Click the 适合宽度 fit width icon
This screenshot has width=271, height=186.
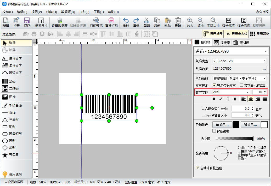228,22
